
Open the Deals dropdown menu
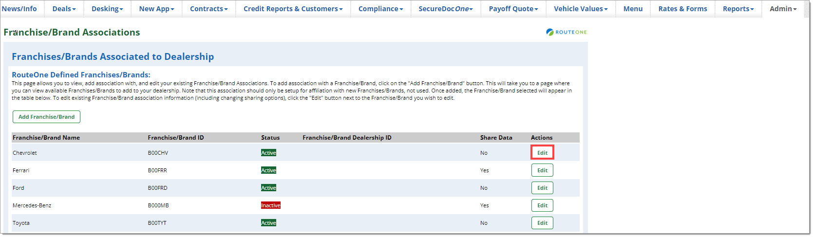[64, 9]
